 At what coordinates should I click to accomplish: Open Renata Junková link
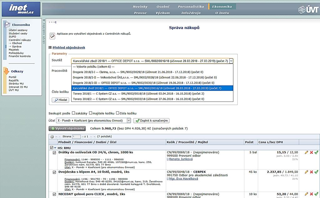181,159
